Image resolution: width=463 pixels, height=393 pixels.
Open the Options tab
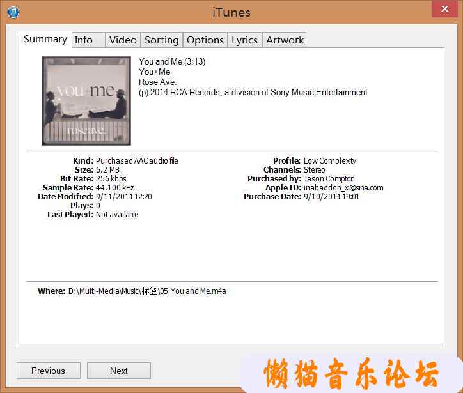click(205, 40)
